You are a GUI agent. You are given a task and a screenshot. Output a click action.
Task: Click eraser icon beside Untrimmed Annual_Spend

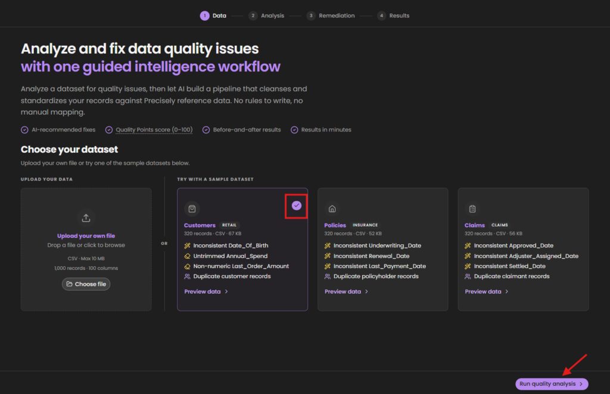[187, 256]
